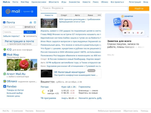Open headline about Илон Маск
The height and width of the screenshot is (113, 151).
71,41
